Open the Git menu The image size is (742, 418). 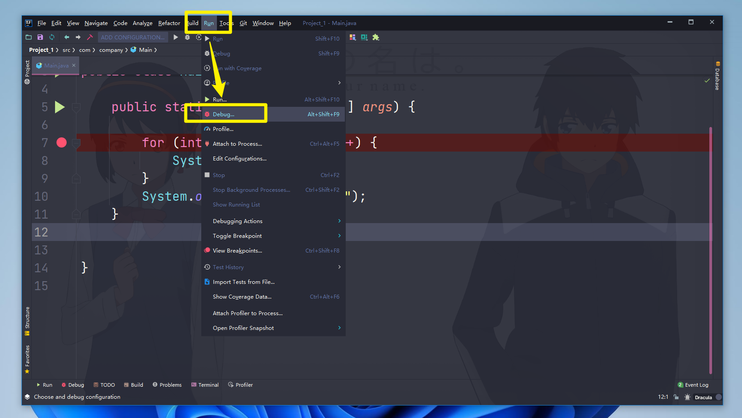pos(243,23)
